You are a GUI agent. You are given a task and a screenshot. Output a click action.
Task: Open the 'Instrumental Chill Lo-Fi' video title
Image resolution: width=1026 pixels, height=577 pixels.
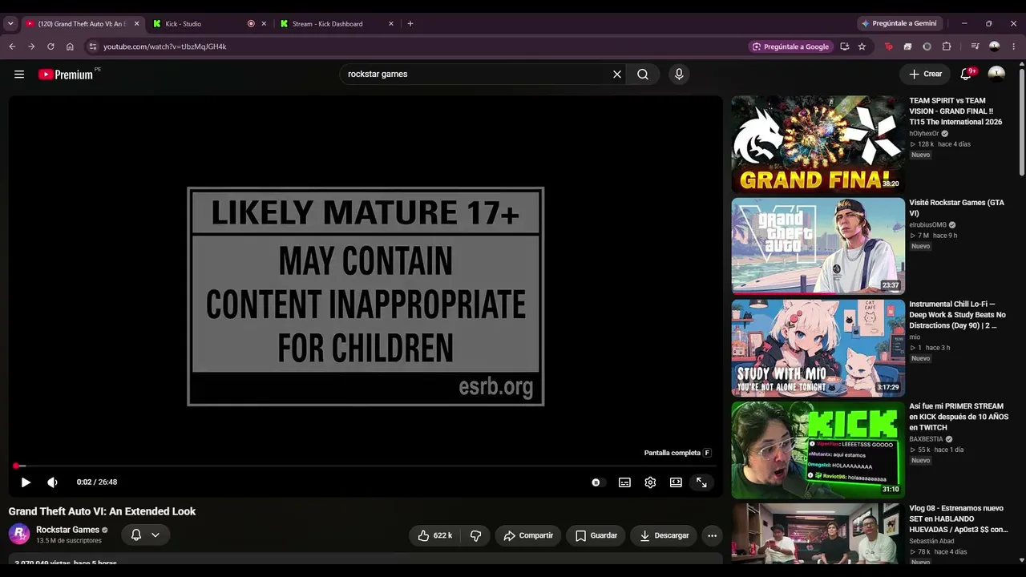coord(957,315)
